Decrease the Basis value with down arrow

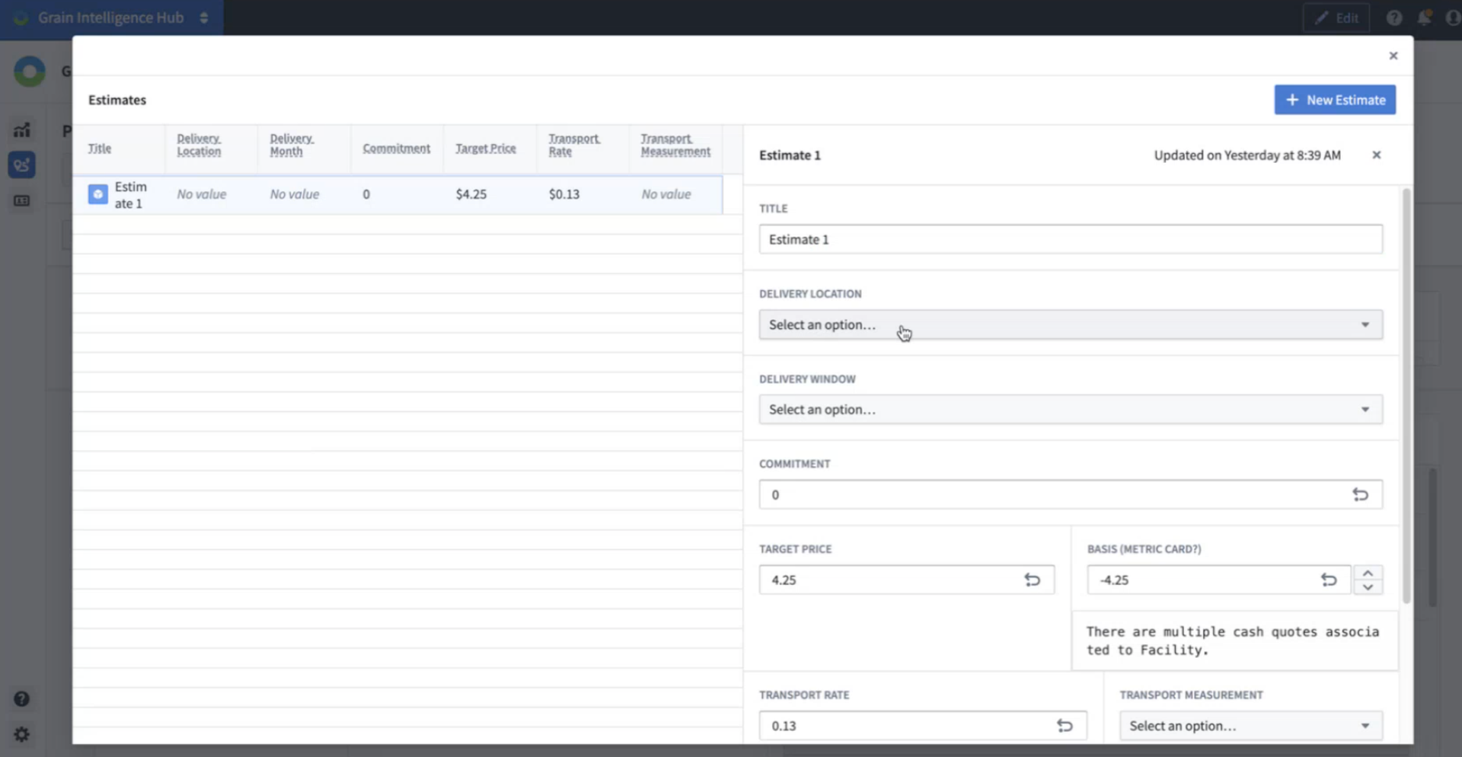1368,587
